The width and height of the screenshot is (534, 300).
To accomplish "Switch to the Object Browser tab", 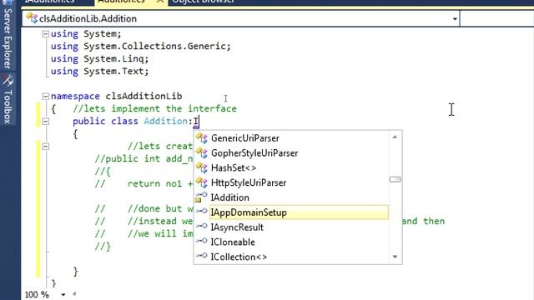I will tap(204, 2).
